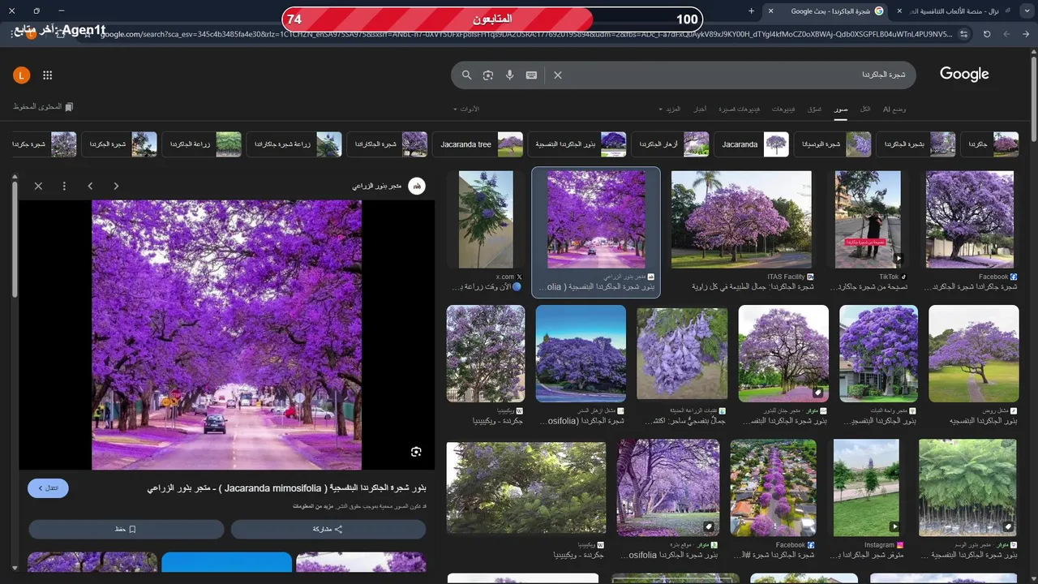The height and width of the screenshot is (584, 1038).
Task: Click the browser address bar URL
Action: click(x=527, y=34)
